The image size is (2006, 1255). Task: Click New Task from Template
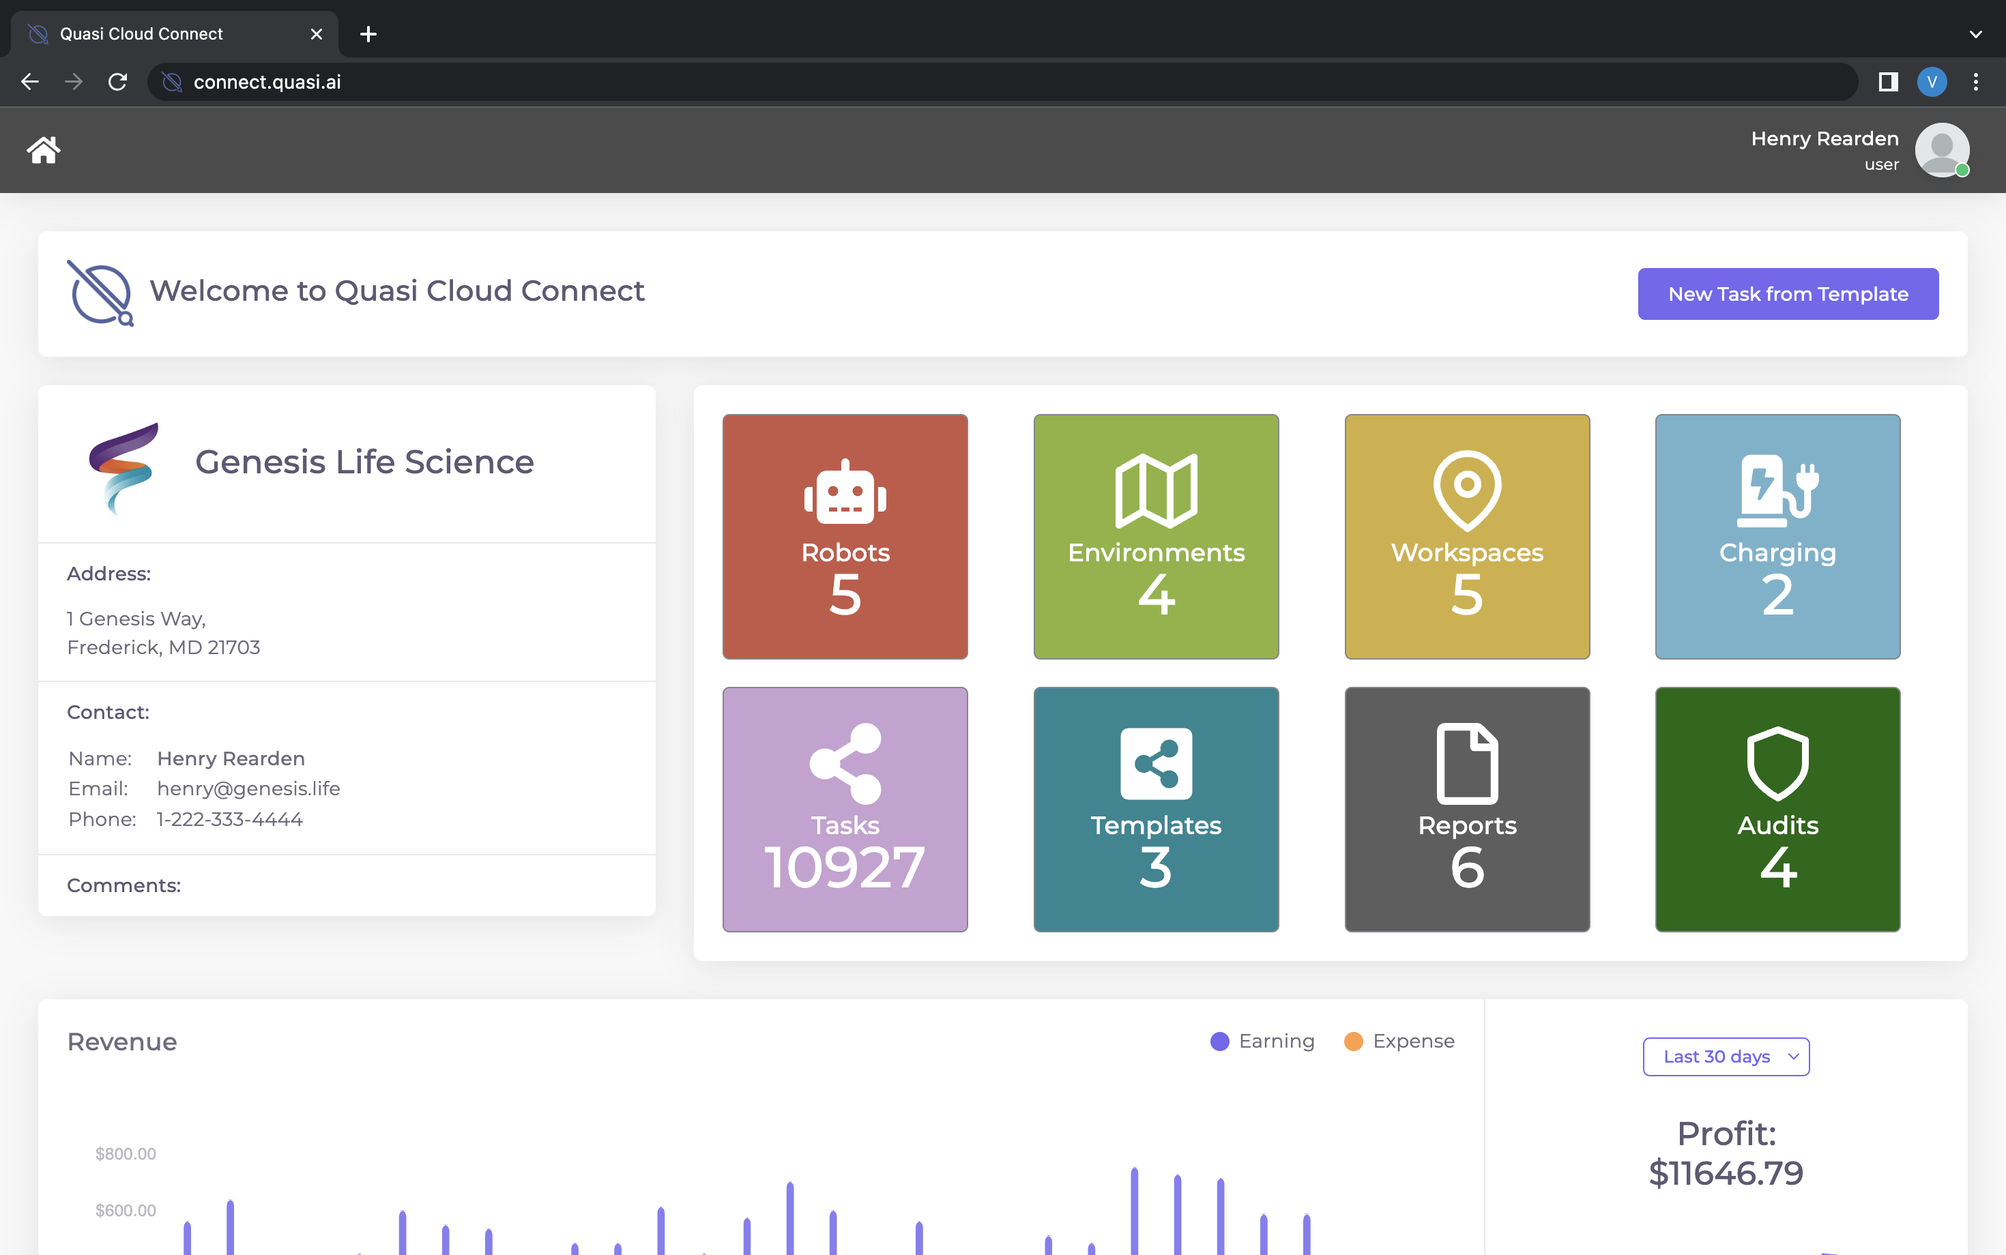[1787, 293]
